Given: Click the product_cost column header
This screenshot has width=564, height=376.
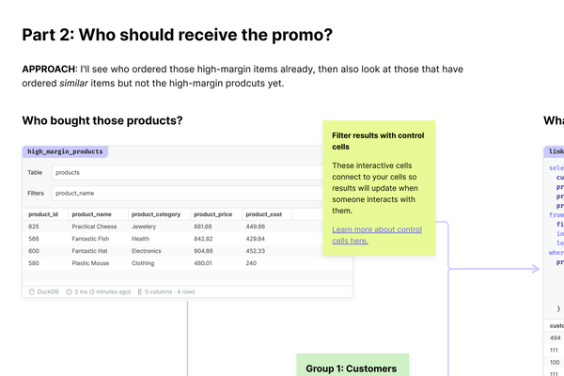Looking at the screenshot, I should tap(264, 214).
